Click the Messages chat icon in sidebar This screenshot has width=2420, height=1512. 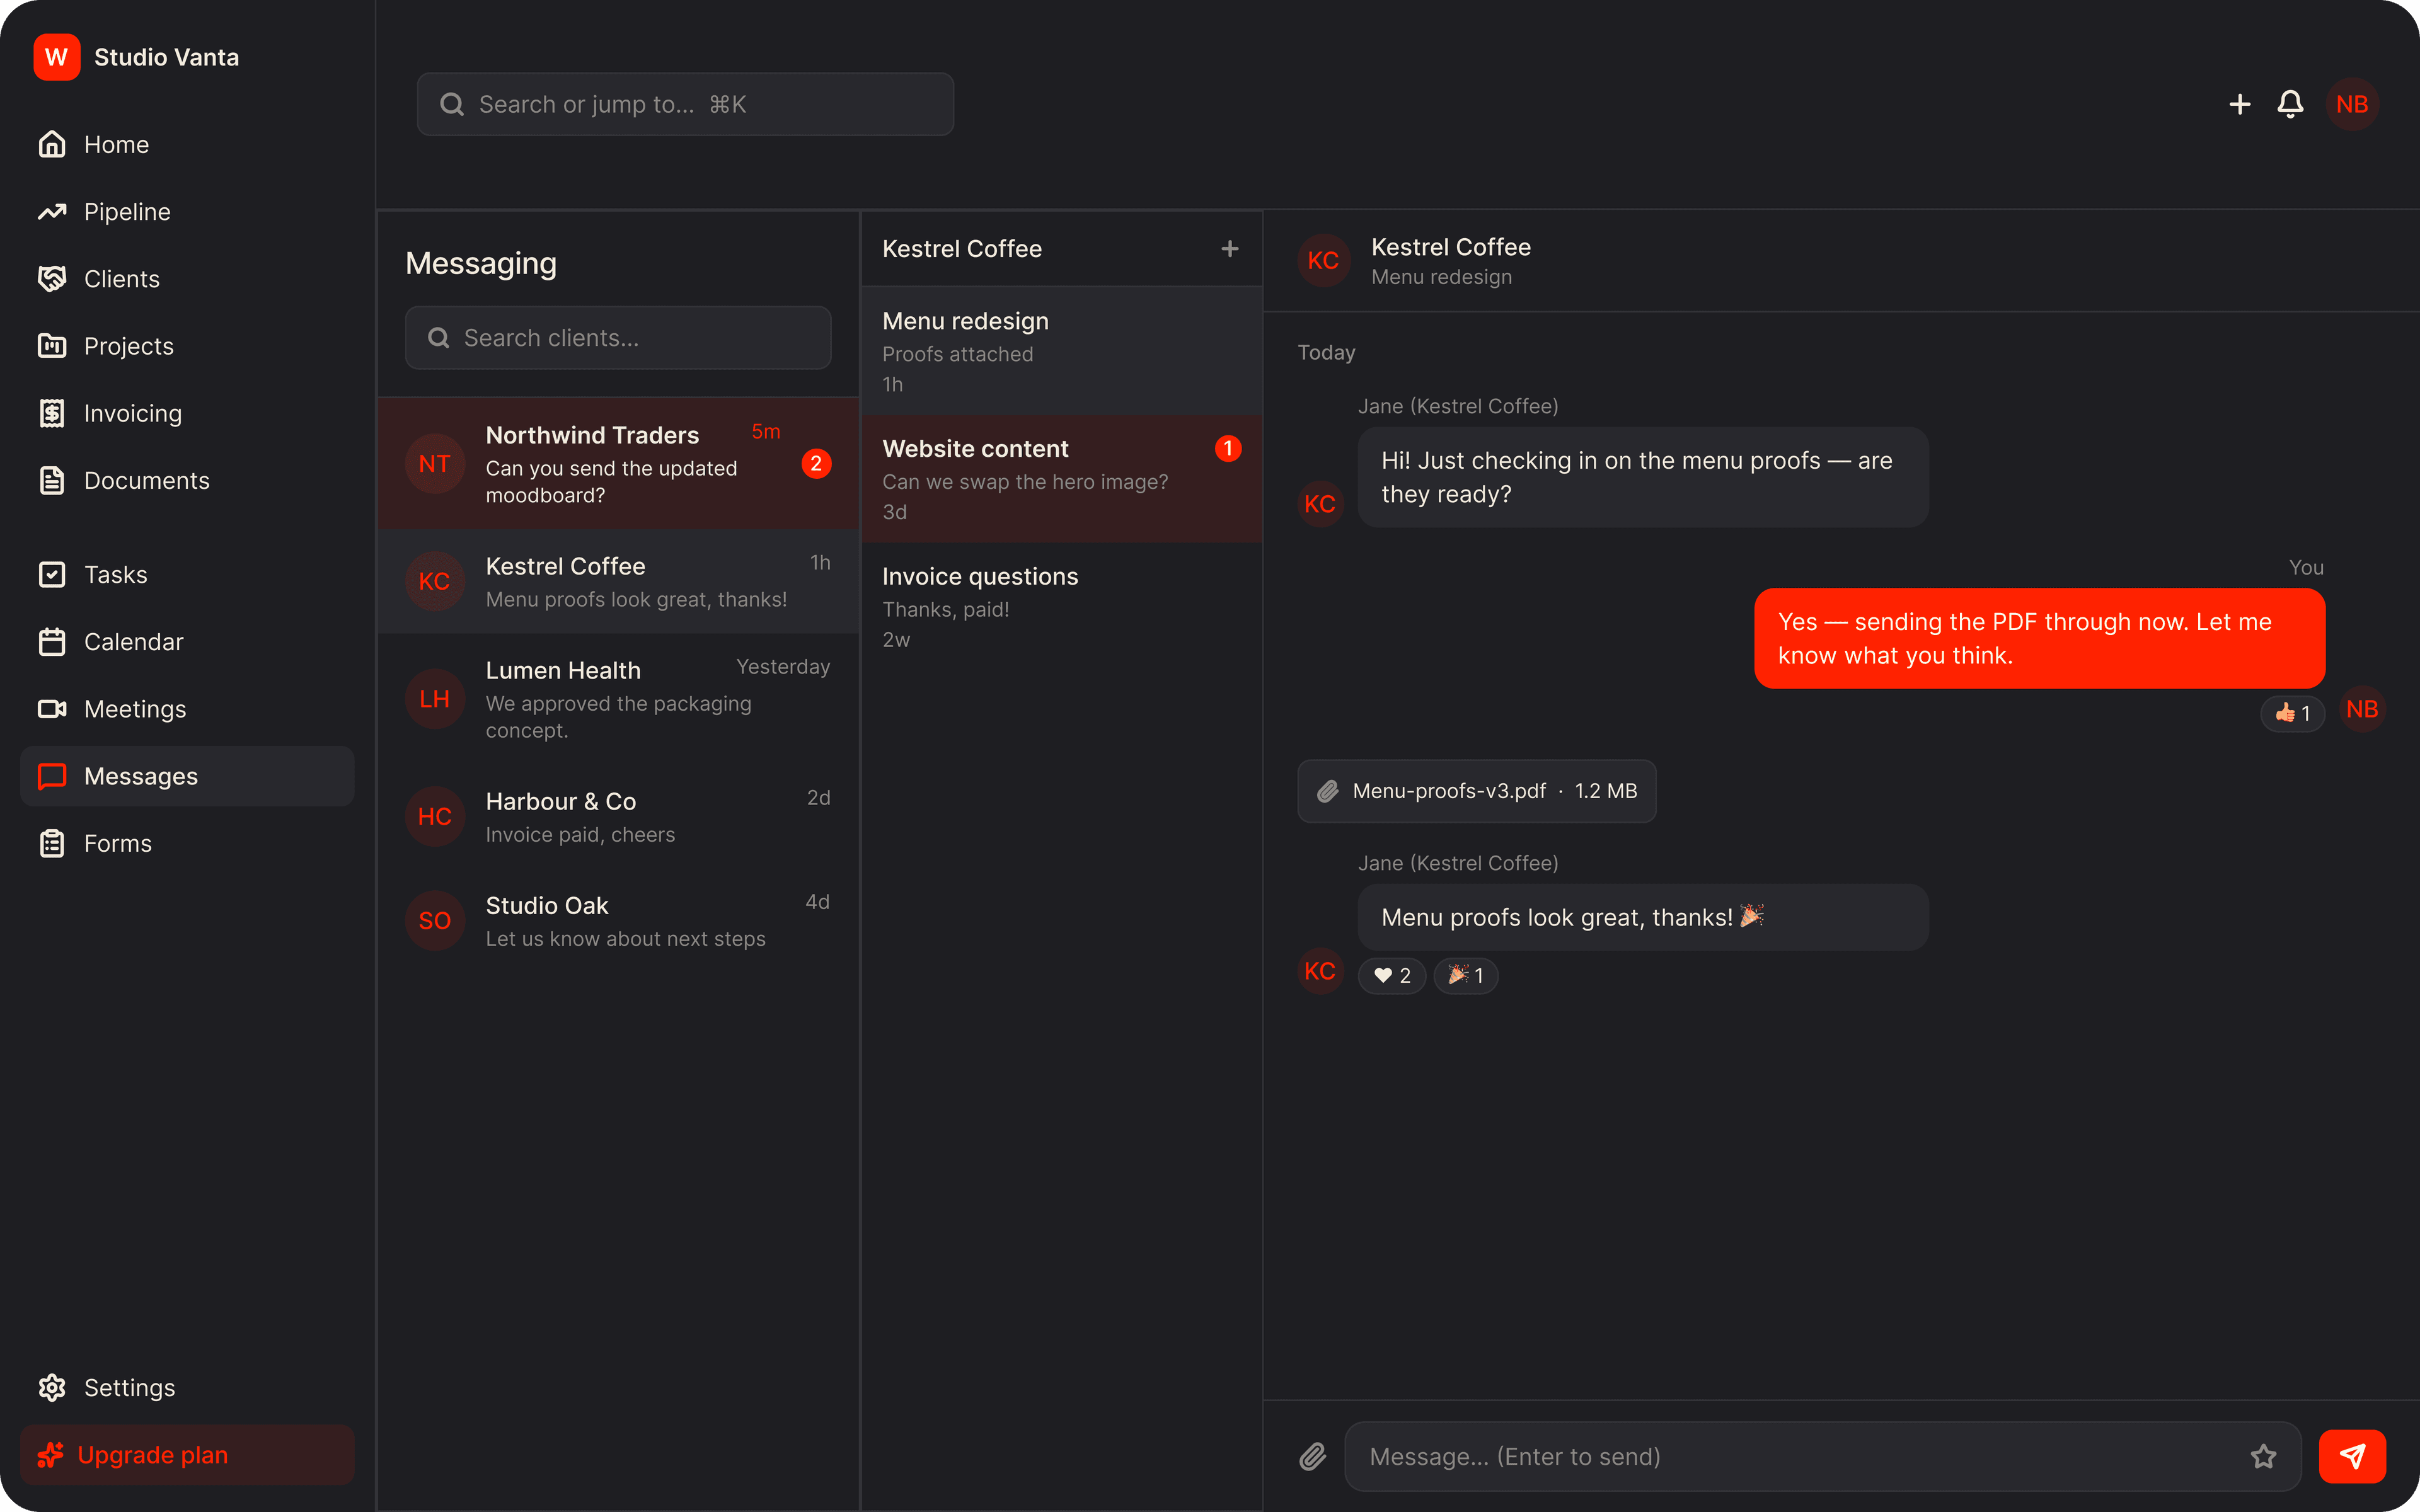click(52, 776)
